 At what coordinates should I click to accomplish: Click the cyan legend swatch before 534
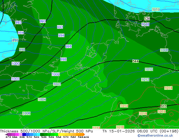pos(38,134)
